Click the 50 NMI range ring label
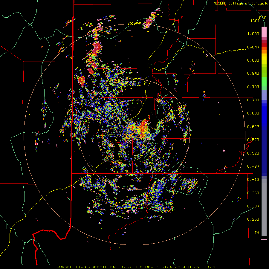The width and height of the screenshot is (269, 269). [134, 79]
